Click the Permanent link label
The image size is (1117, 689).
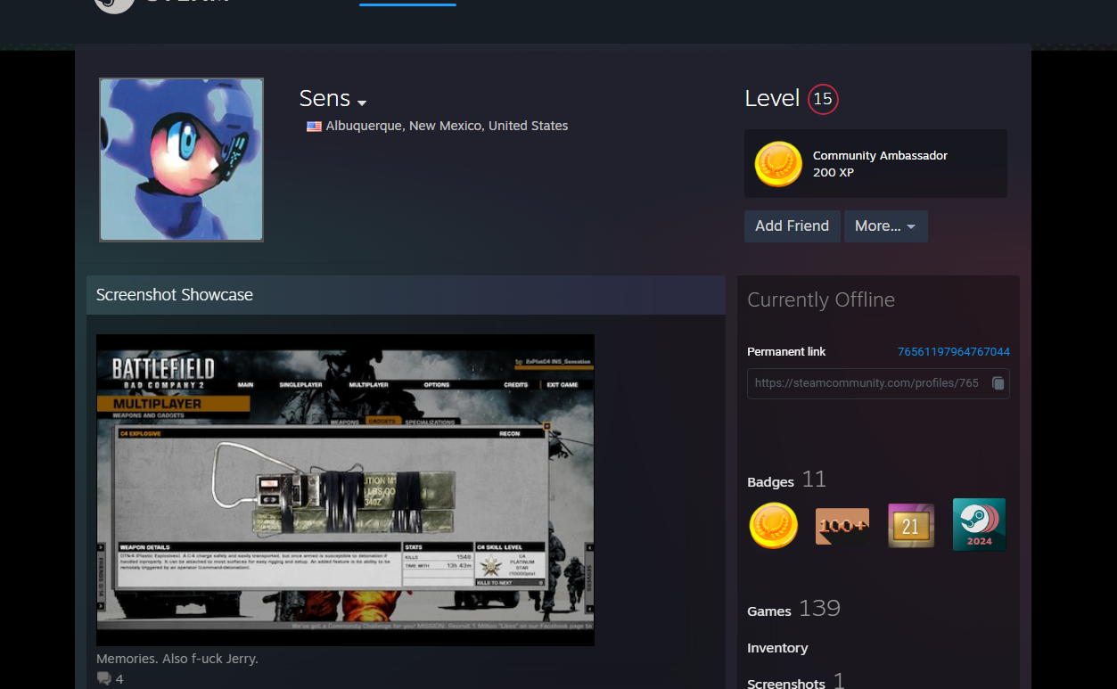click(786, 352)
